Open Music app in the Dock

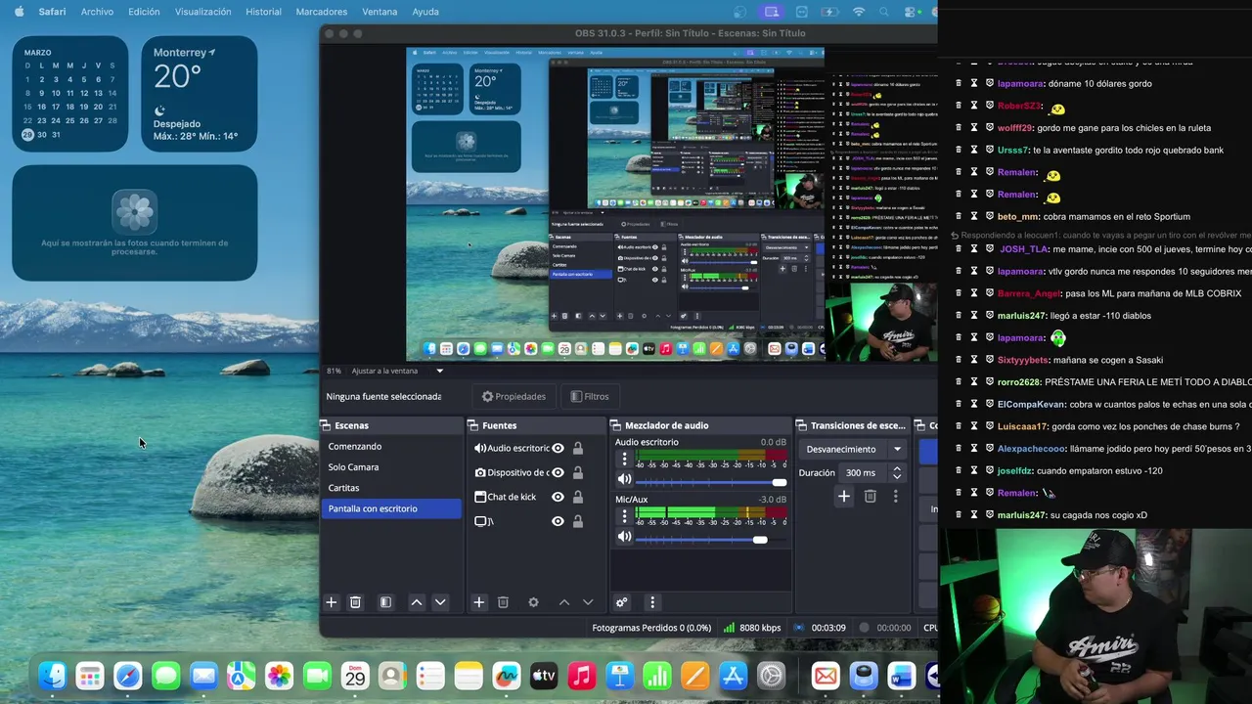coord(582,676)
